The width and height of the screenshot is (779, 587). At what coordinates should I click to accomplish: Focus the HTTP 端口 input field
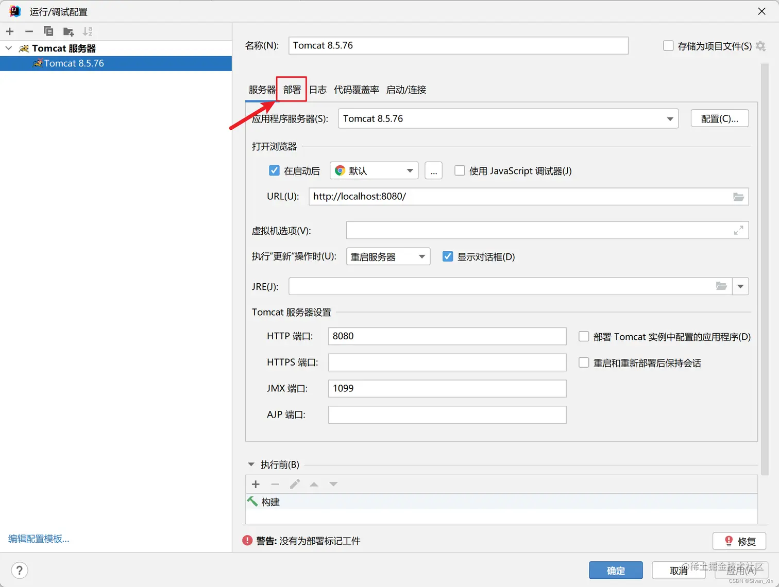click(x=447, y=336)
